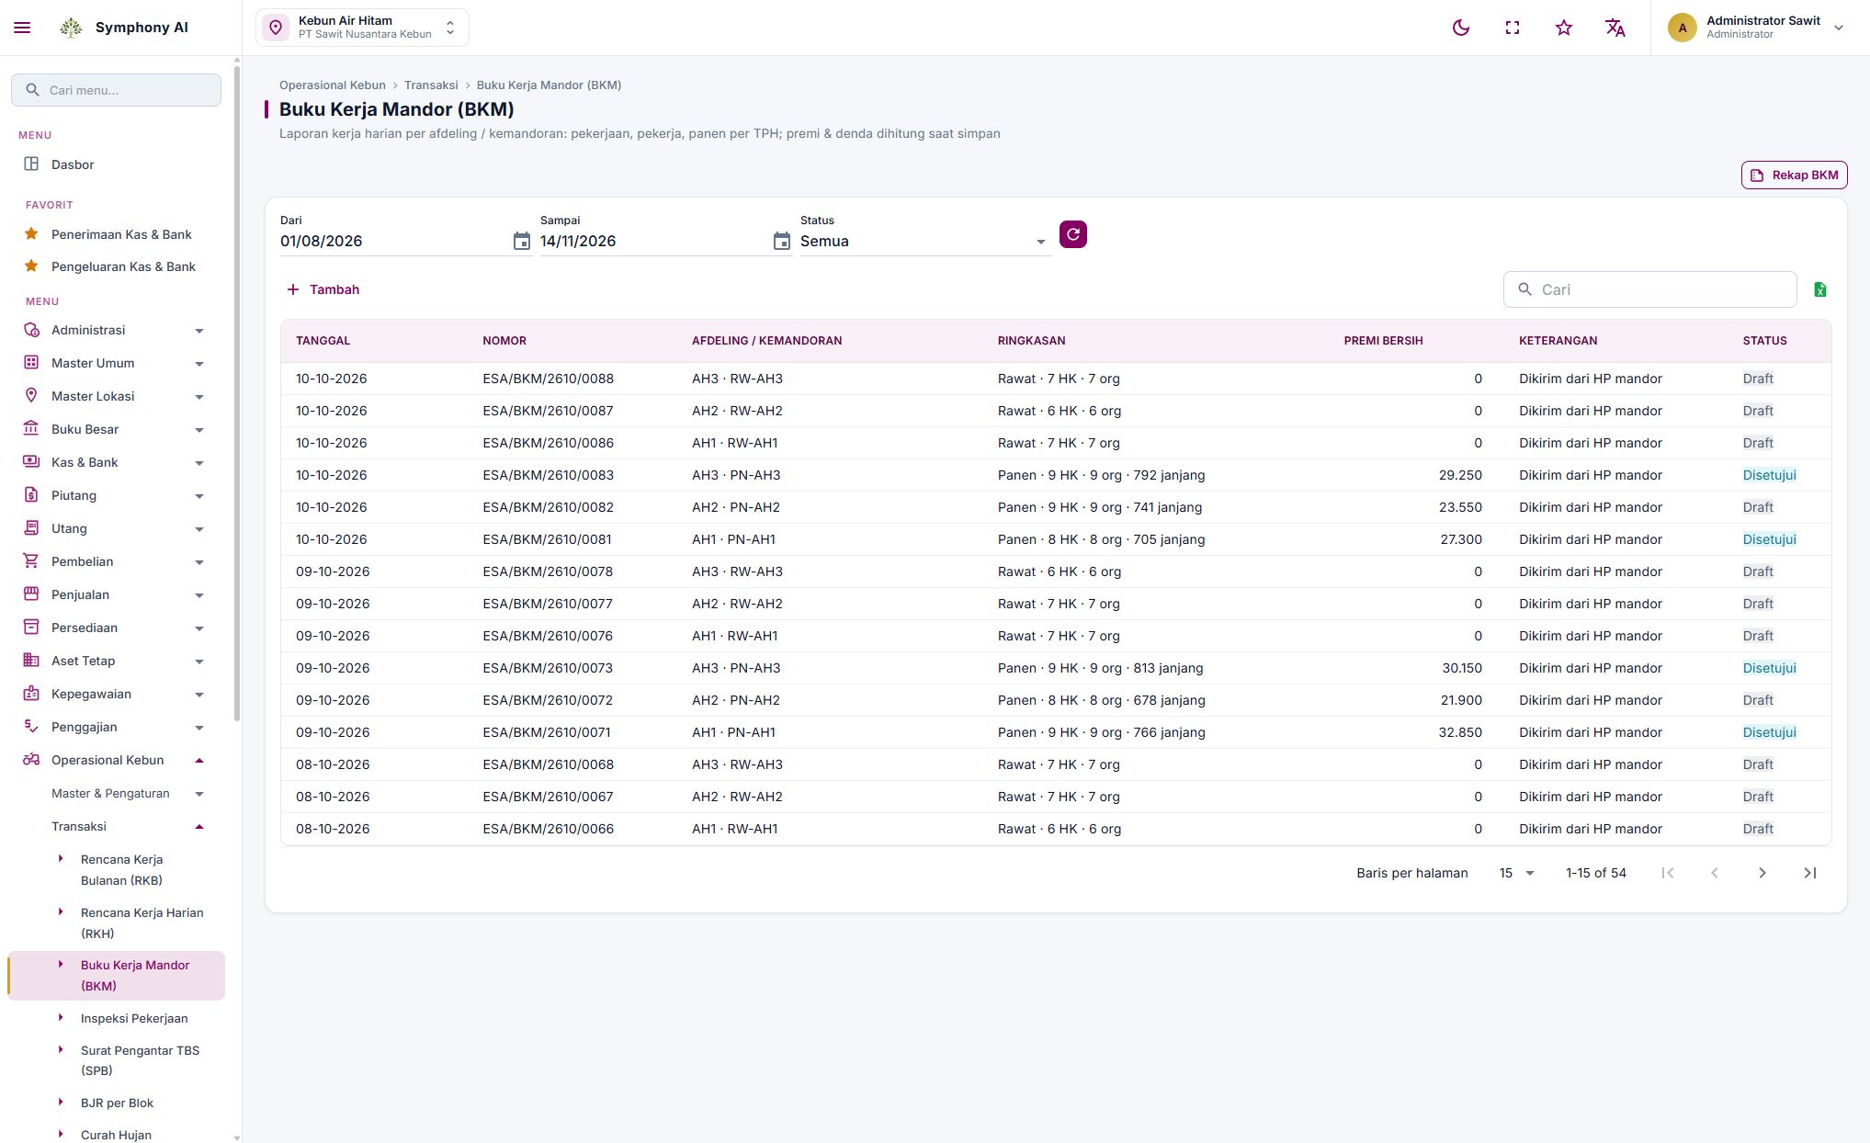The height and width of the screenshot is (1143, 1870).
Task: Select row ESA/BKM/2610/0083
Action: point(1055,475)
